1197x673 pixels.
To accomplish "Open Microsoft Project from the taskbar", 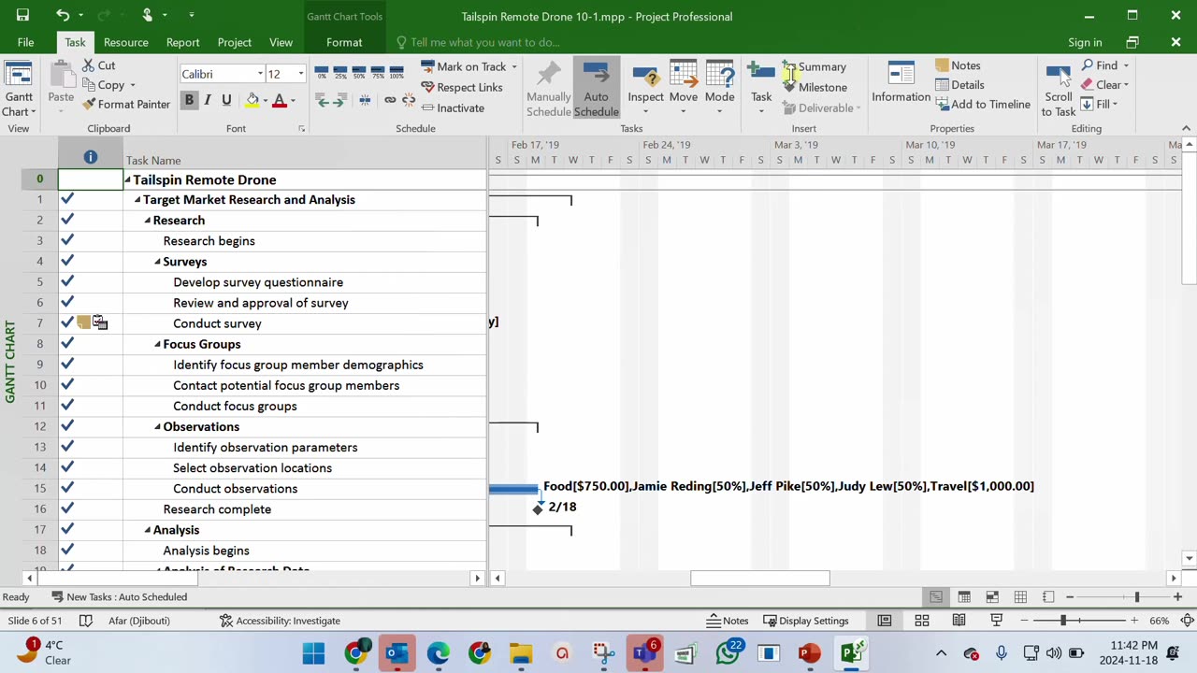I will 851,652.
